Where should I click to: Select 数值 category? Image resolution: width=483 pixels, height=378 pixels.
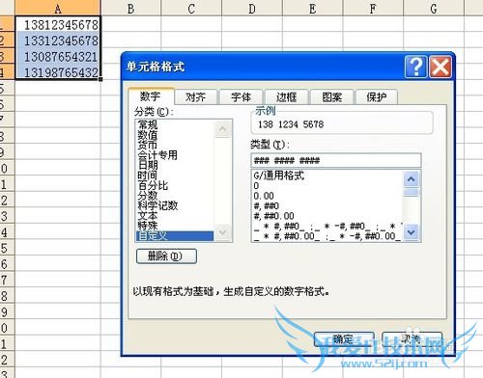pyautogui.click(x=175, y=135)
